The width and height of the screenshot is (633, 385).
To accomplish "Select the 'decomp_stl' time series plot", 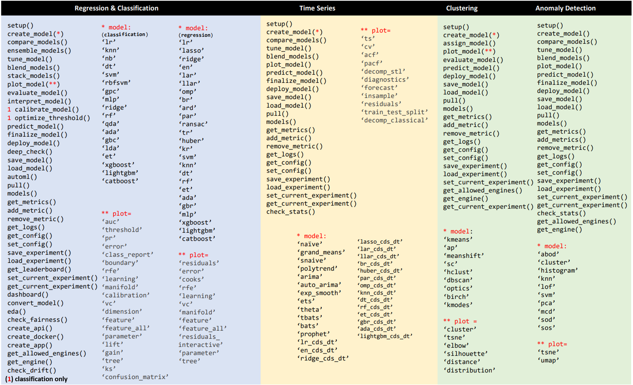I will coord(383,71).
